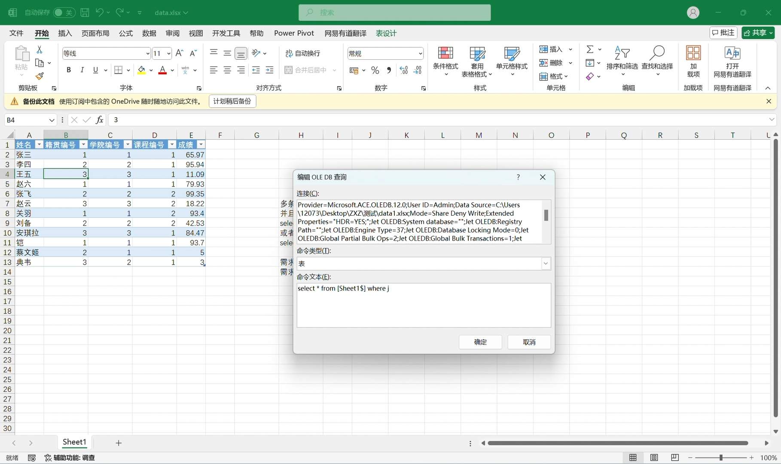This screenshot has height=464, width=781.
Task: Expand the Name Box dropdown
Action: click(52, 120)
